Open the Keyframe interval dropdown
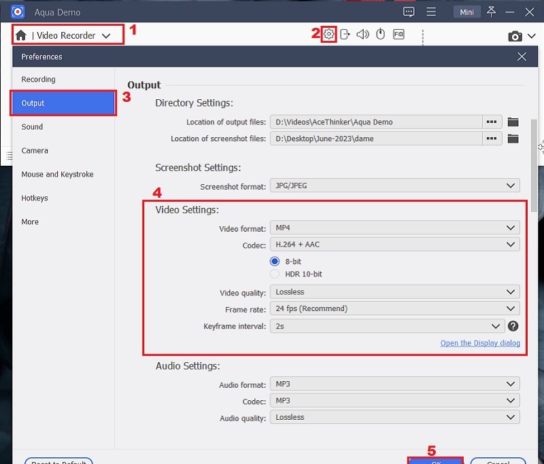The image size is (544, 464). pos(387,326)
